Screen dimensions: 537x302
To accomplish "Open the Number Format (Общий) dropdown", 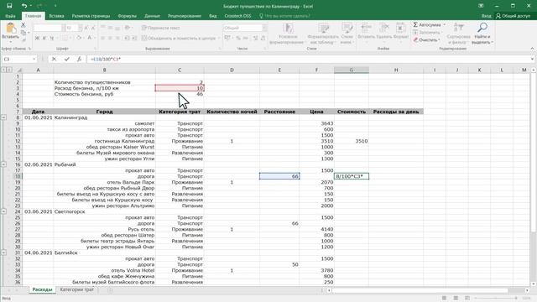I will (265, 28).
